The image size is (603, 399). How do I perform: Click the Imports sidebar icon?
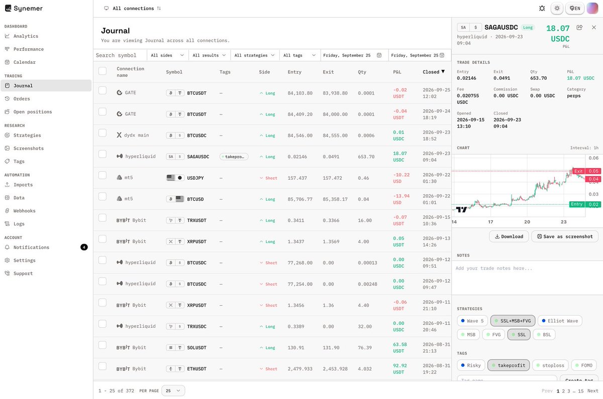click(8, 185)
